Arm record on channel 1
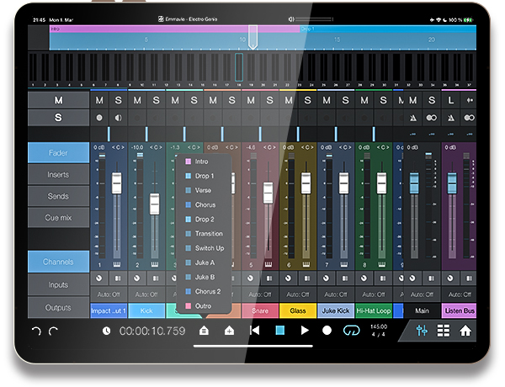 [99, 118]
